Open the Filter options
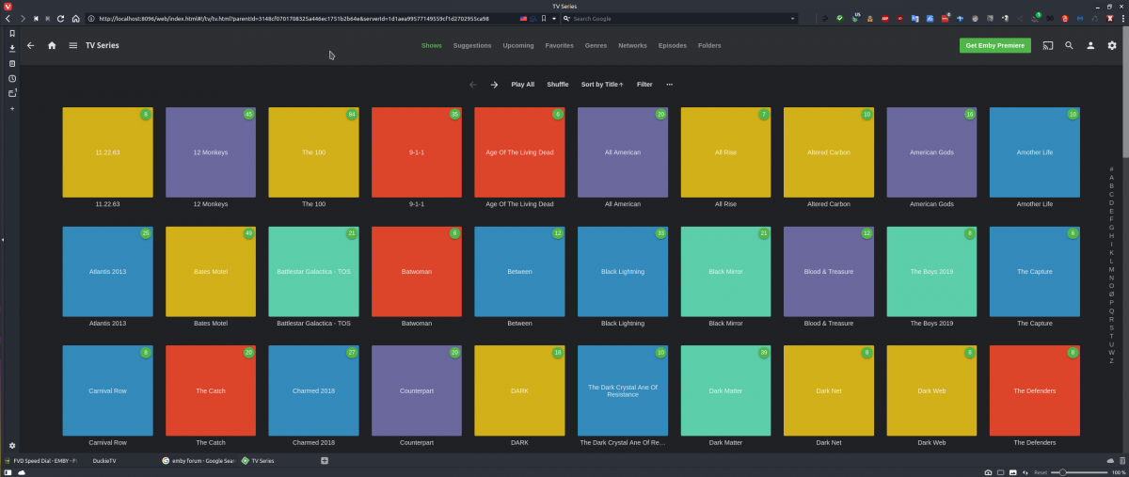The image size is (1129, 477). click(644, 85)
